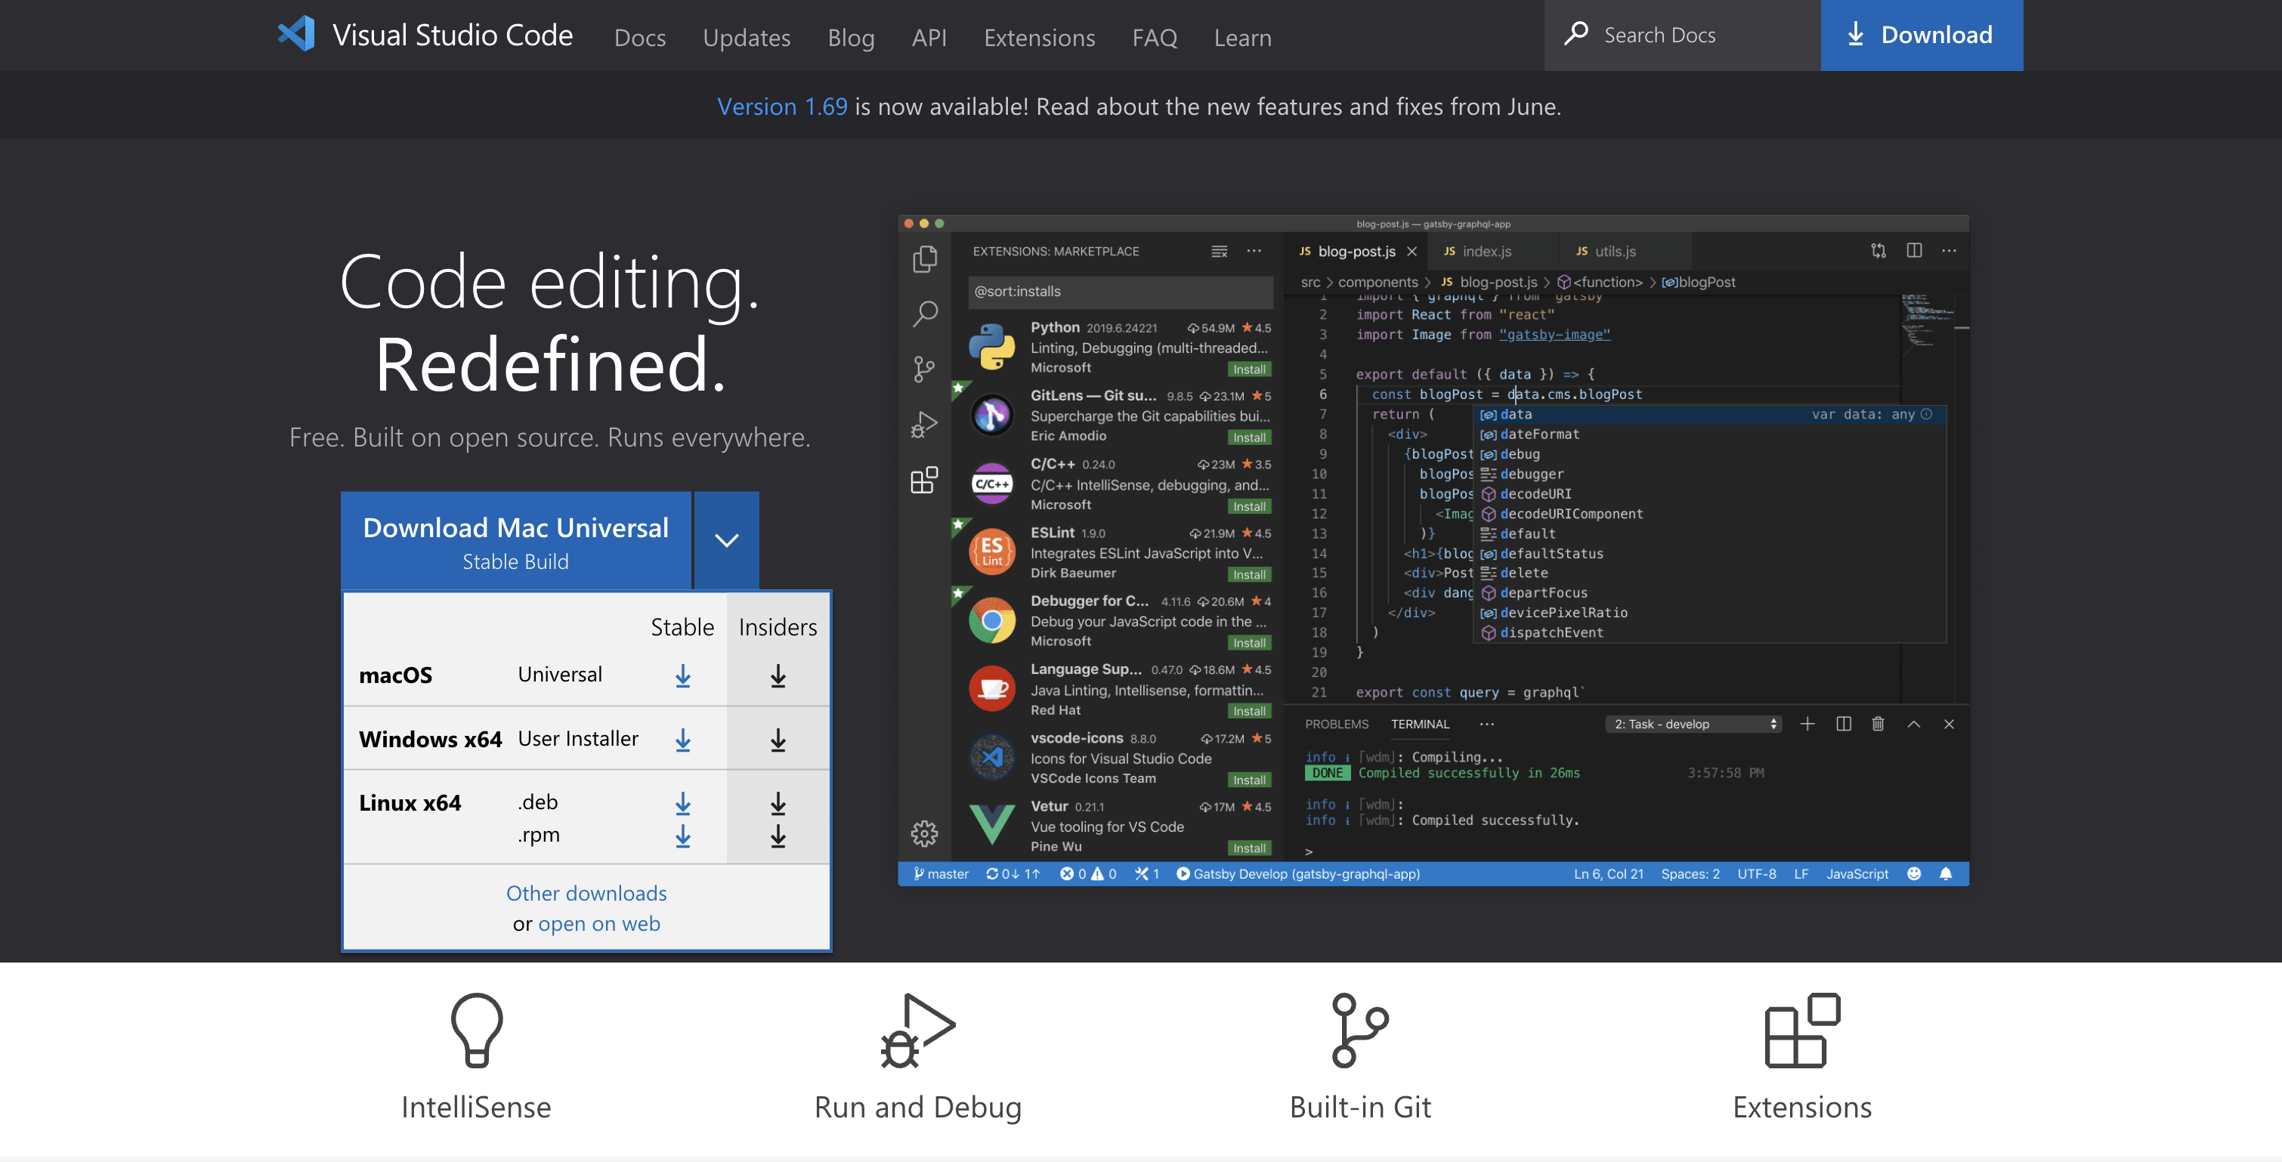
Task: Click the plus icon to add new terminal
Action: tap(1807, 724)
